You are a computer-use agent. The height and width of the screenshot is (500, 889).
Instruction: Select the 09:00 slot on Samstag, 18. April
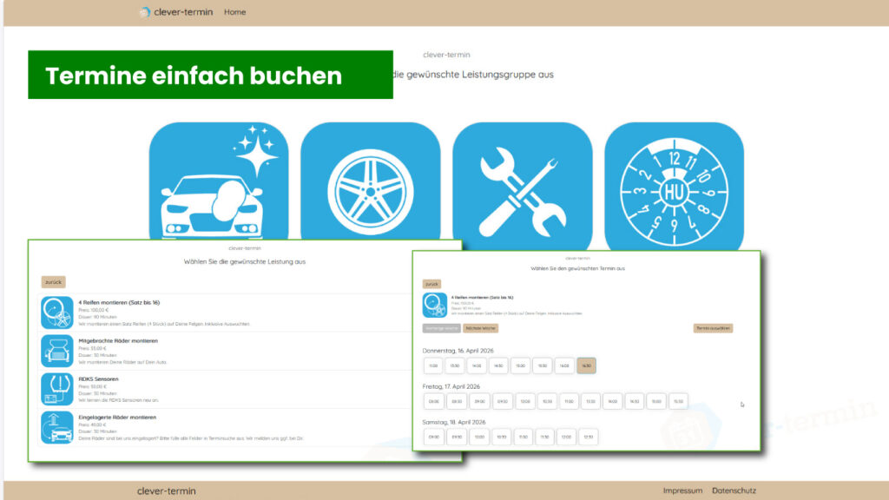coord(434,437)
